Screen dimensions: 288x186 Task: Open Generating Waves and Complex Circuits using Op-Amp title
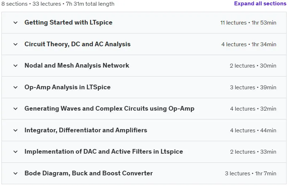[x=110, y=108]
